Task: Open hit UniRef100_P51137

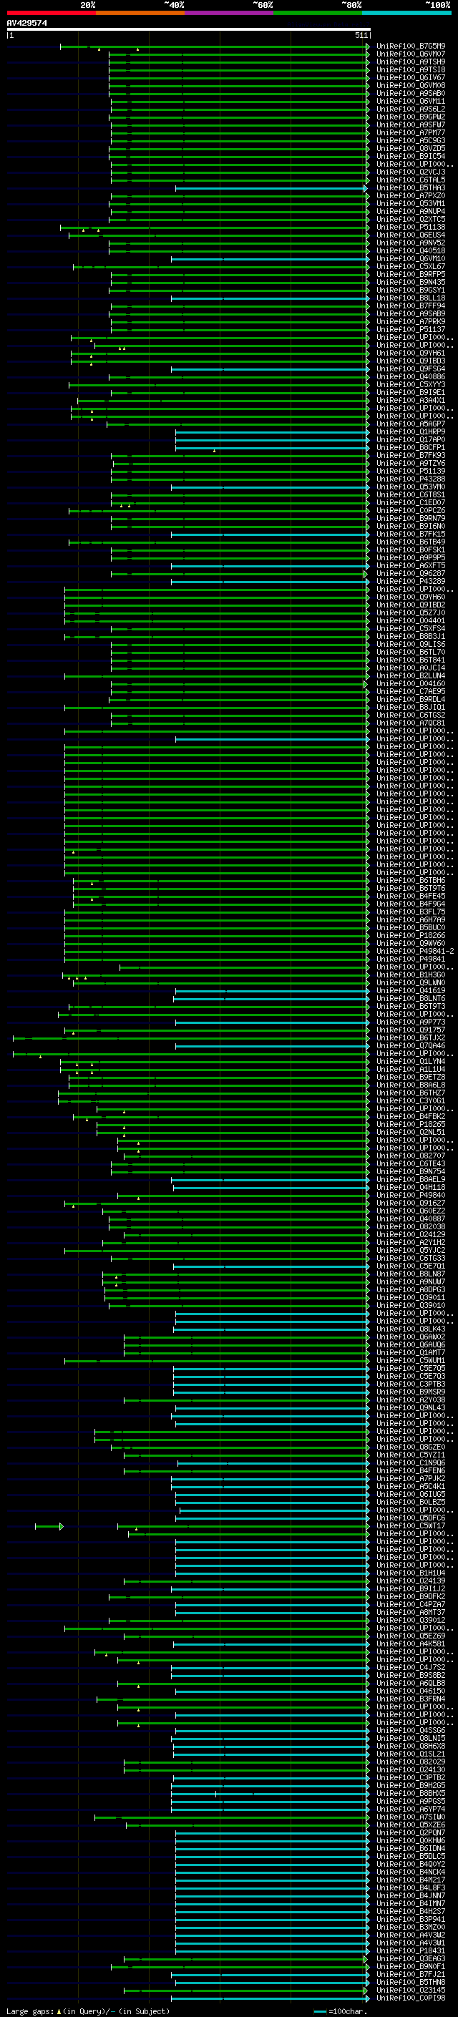Action: (x=411, y=329)
